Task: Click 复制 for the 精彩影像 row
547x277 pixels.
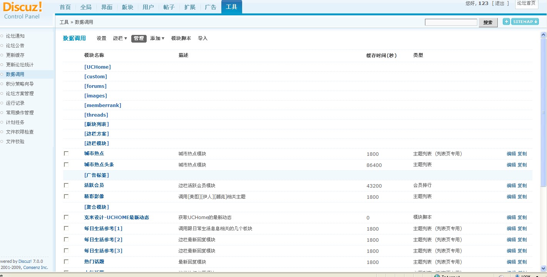Action: [x=522, y=197]
